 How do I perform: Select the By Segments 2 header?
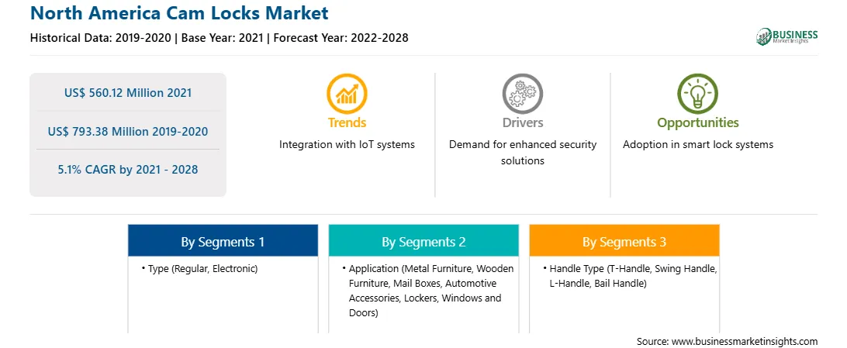point(423,240)
